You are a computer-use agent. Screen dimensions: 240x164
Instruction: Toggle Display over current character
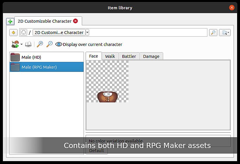[x=89, y=44]
